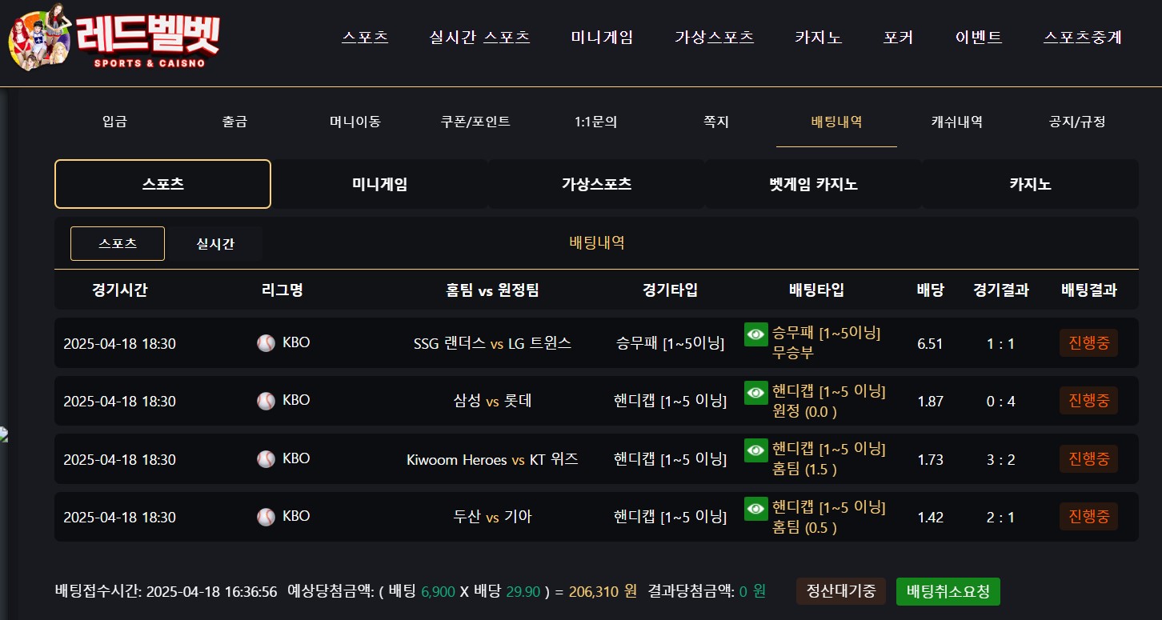Open the 쿠폰/포인트 page

tap(475, 122)
